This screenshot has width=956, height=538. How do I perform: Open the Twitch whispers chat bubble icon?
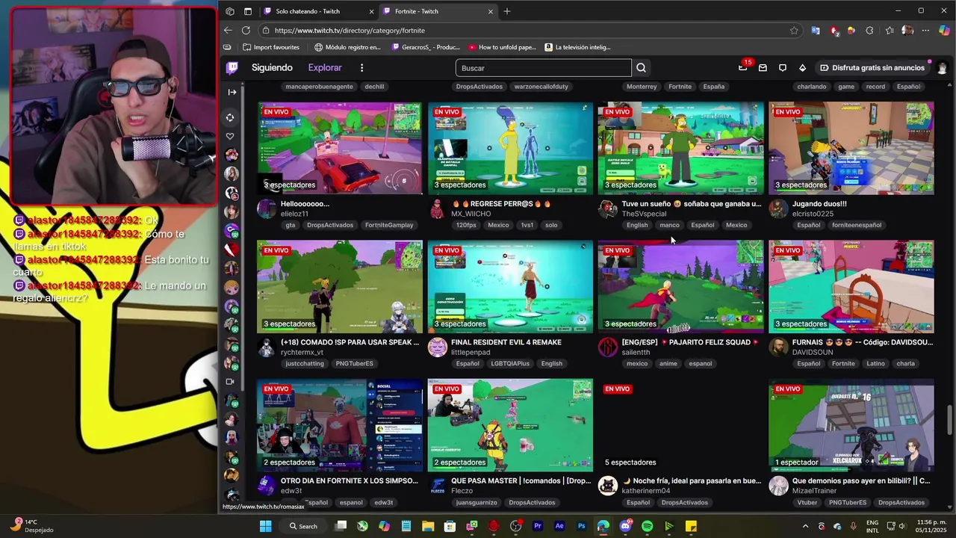783,68
